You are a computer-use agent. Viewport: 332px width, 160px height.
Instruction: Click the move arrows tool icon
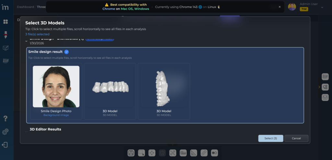coord(152,153)
